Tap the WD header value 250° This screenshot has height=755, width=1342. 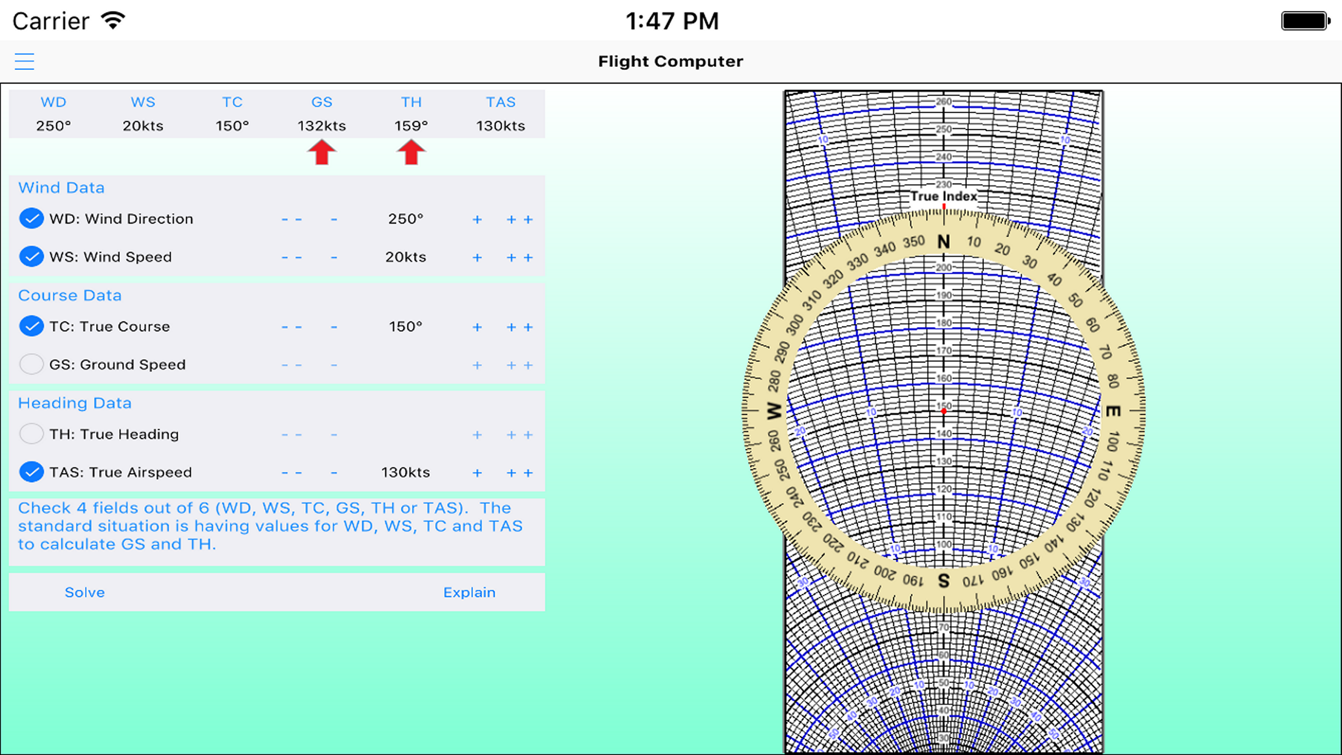[53, 126]
